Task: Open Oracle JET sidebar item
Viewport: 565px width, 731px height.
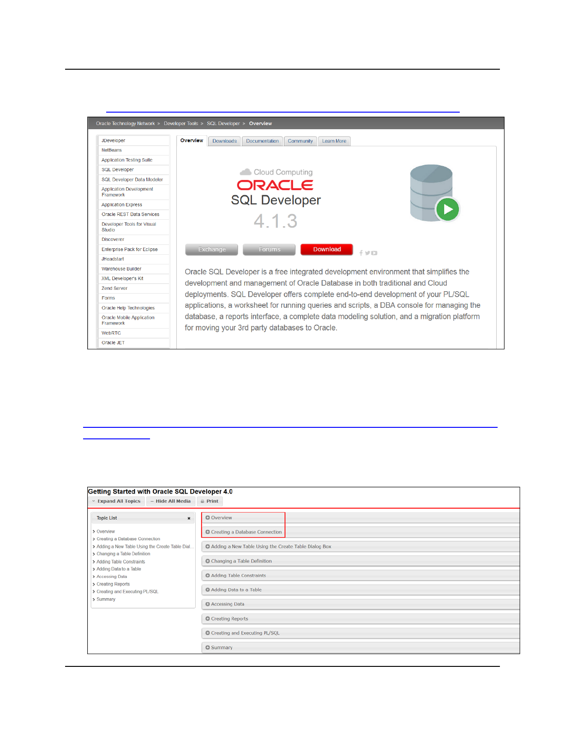Action: tap(133, 343)
